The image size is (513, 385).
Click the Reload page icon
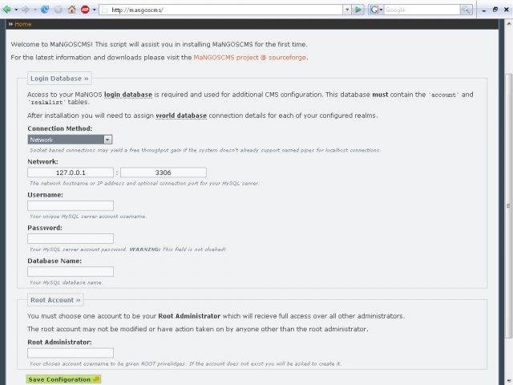(45, 10)
